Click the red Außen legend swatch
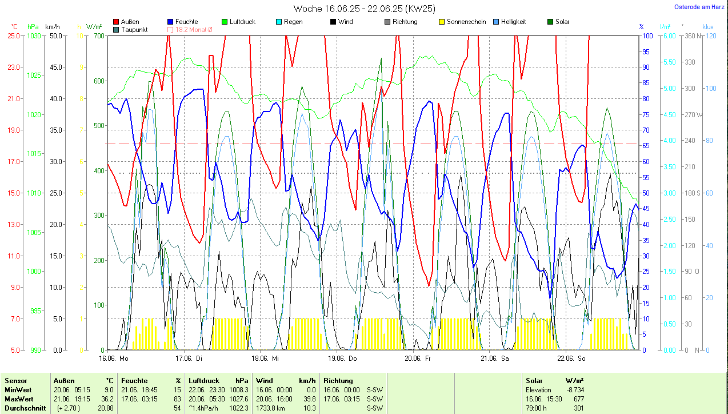 point(117,22)
